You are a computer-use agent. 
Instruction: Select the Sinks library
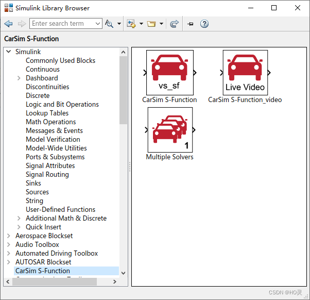(33, 183)
